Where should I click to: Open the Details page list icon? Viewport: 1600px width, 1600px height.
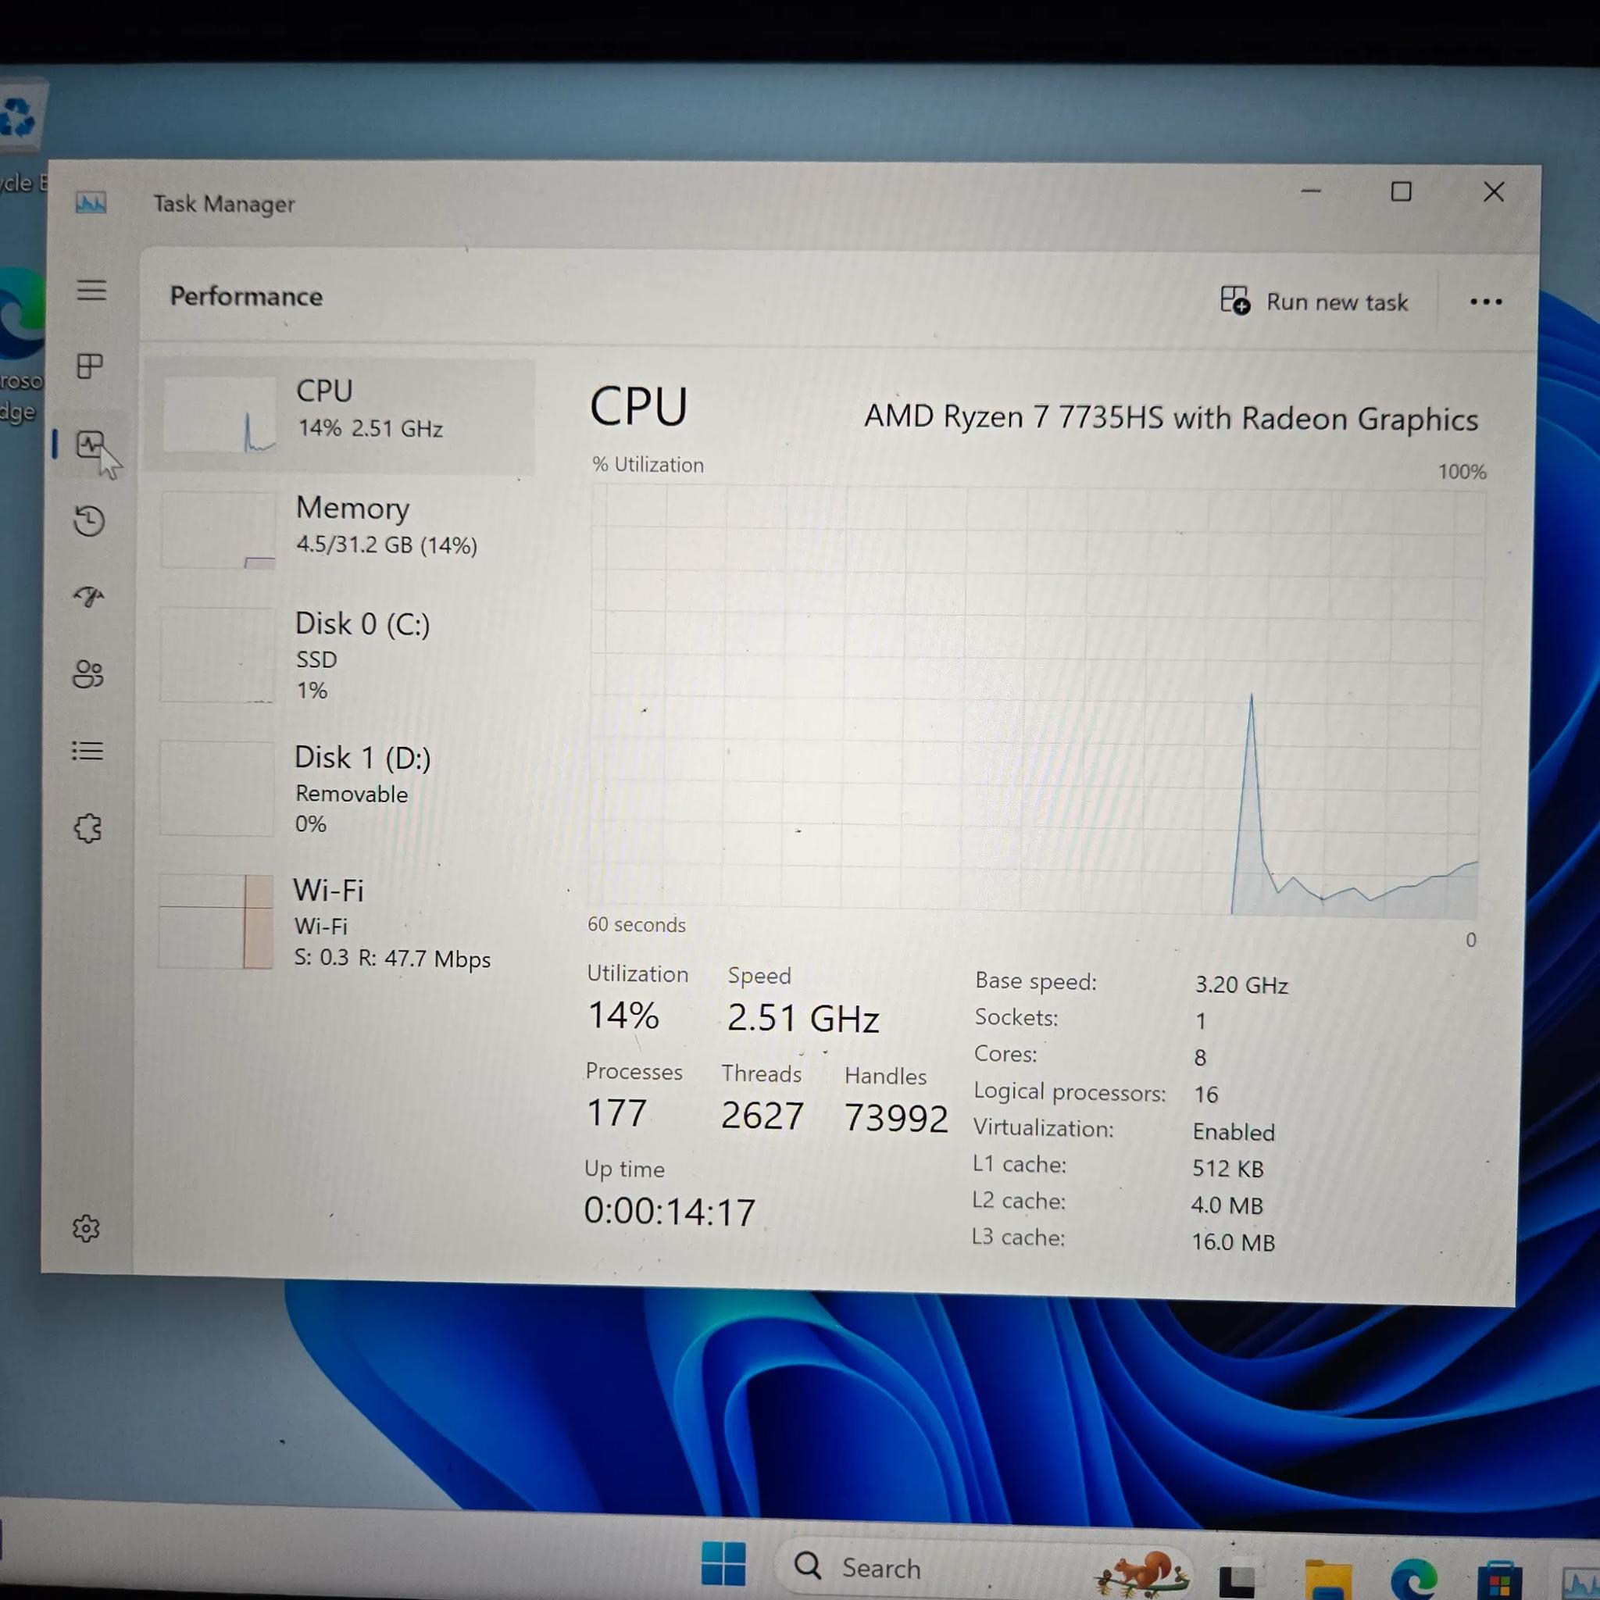[87, 750]
